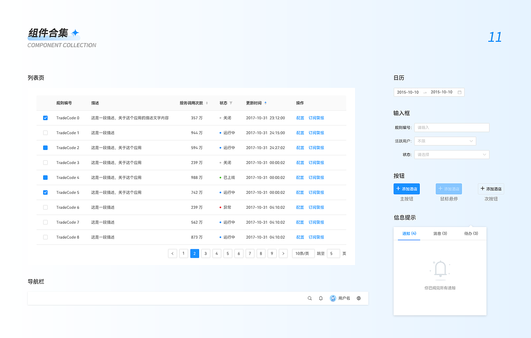Viewport: 531px width, 338px height.
Task: Click the primary 添加酒店 button
Action: (407, 188)
